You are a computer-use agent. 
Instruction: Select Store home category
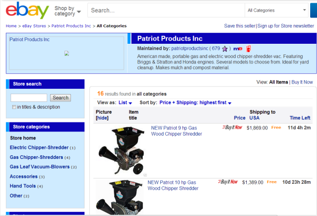[x=23, y=138]
